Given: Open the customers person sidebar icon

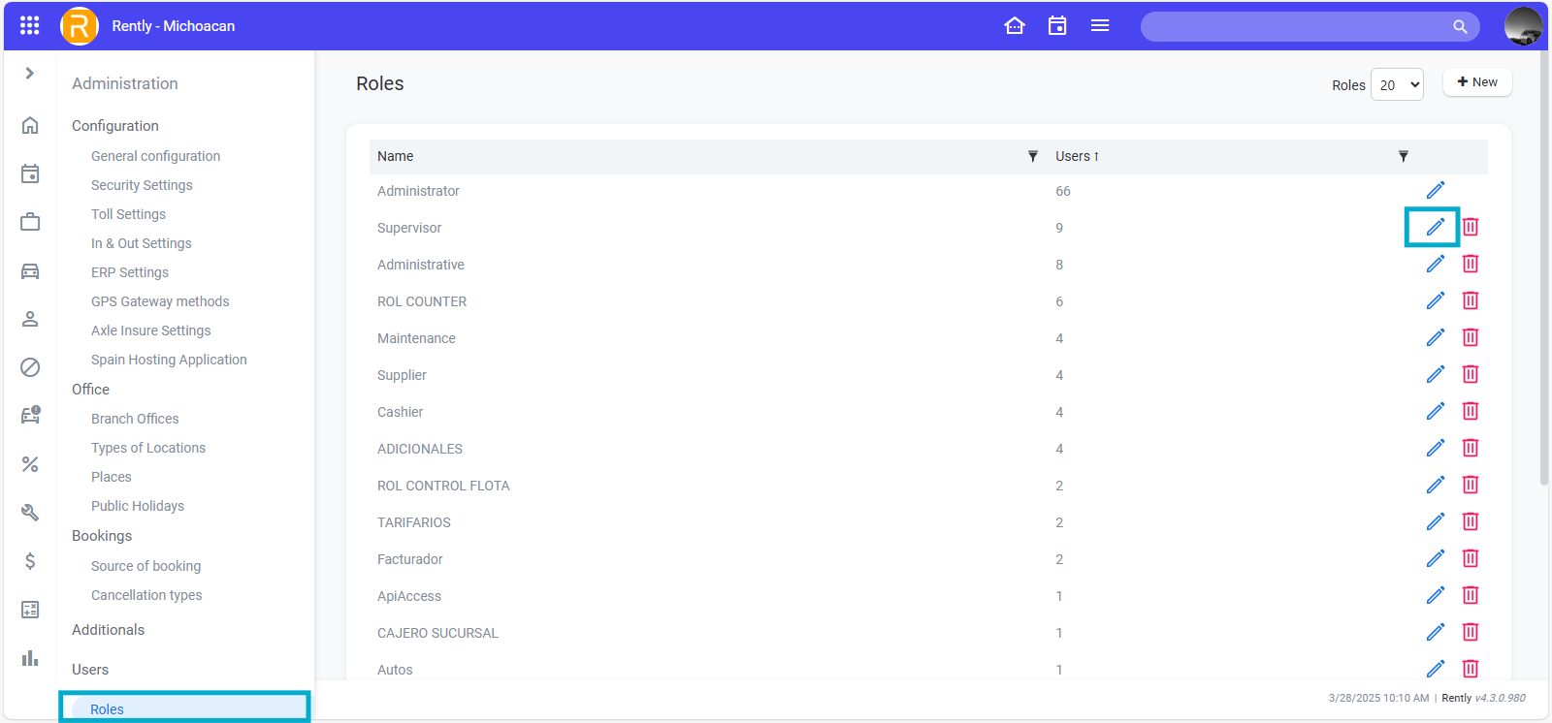Looking at the screenshot, I should [x=30, y=319].
